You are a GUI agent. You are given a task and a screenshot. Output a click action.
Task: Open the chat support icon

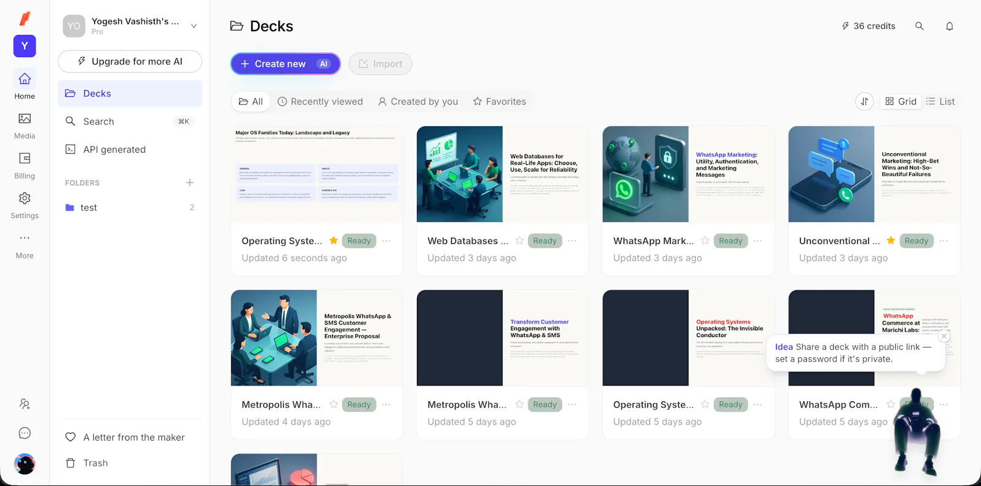(25, 433)
